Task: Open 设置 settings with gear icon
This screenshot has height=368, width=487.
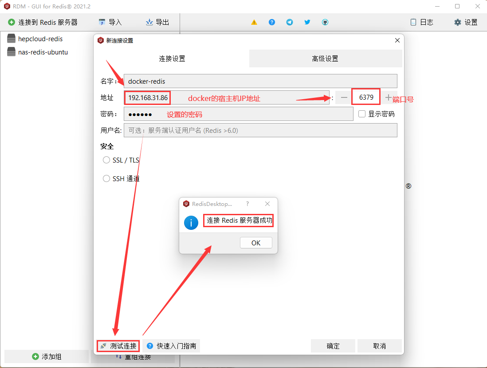Action: click(466, 22)
